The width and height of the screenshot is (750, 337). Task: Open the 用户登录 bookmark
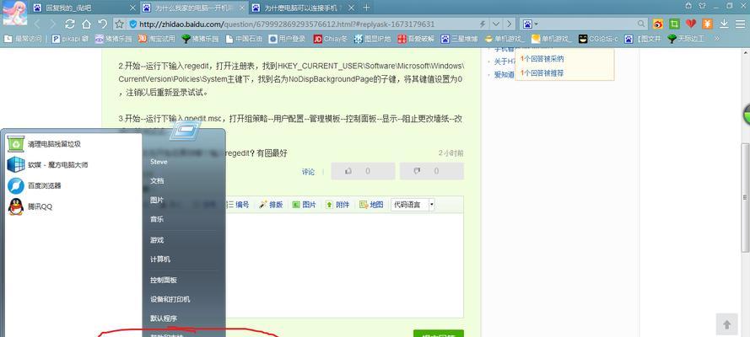click(x=287, y=39)
